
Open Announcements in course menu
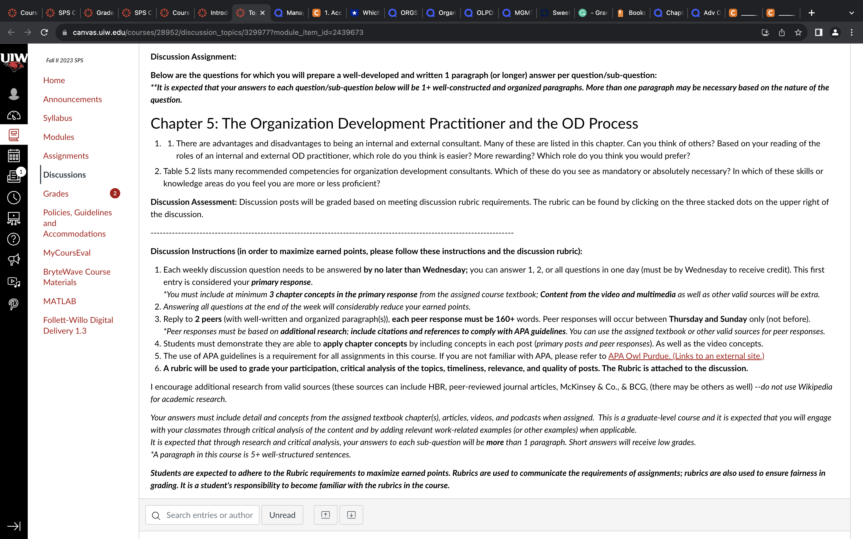72,99
